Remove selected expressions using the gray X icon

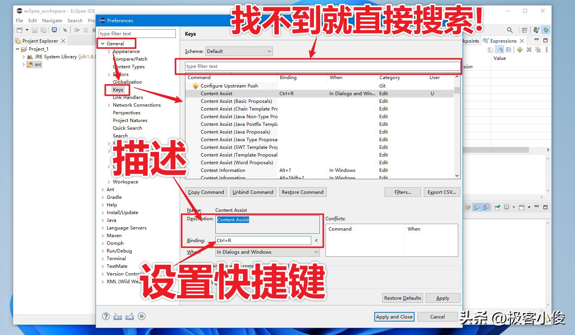[x=529, y=49]
